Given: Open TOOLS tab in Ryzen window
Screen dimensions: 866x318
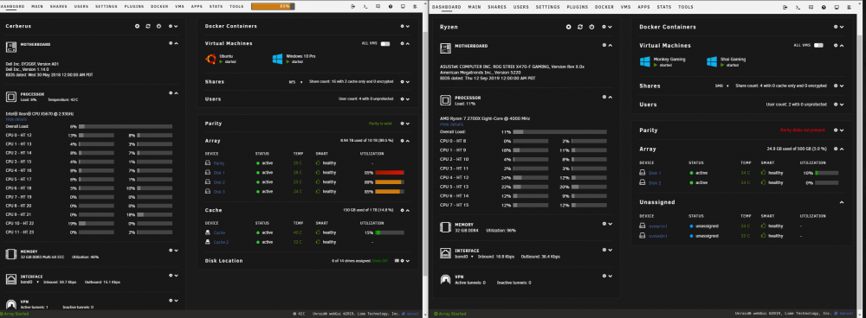Looking at the screenshot, I should (x=685, y=7).
